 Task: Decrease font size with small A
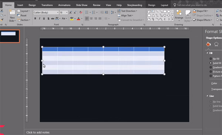(x=75, y=13)
